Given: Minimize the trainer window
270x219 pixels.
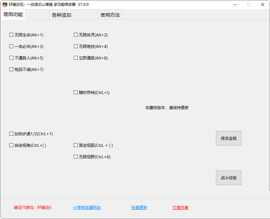Looking at the screenshot, I should pos(235,4).
